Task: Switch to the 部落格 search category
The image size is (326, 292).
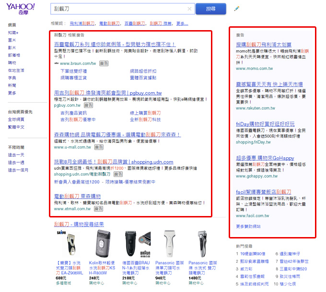Action: (x=14, y=55)
